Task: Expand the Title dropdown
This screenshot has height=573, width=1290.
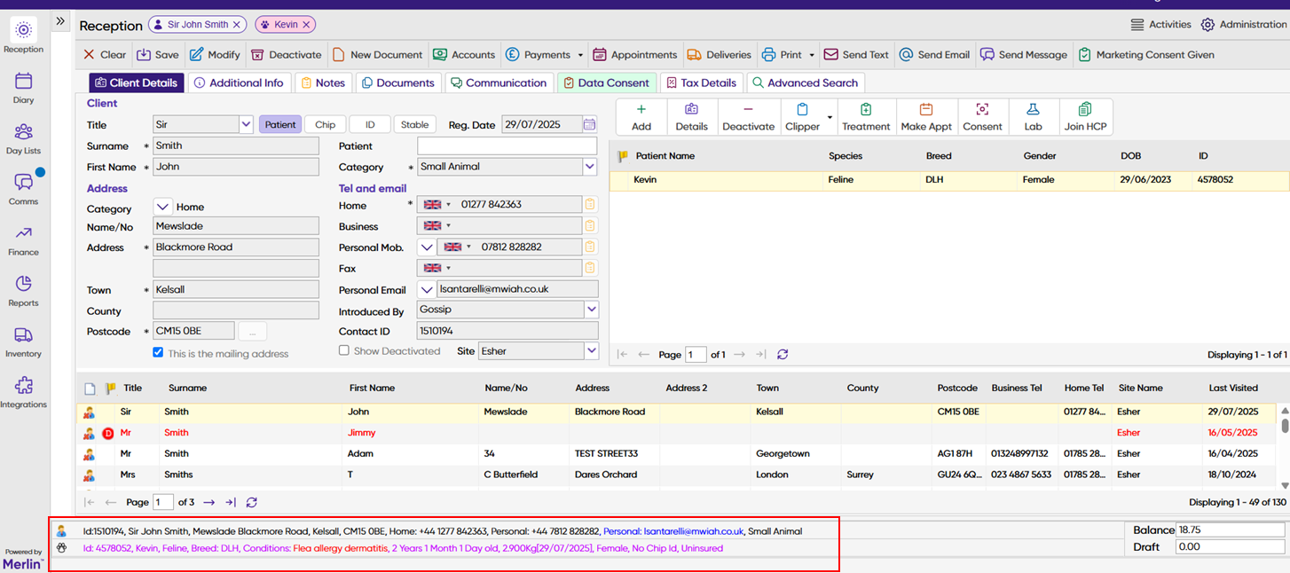Action: click(x=247, y=124)
